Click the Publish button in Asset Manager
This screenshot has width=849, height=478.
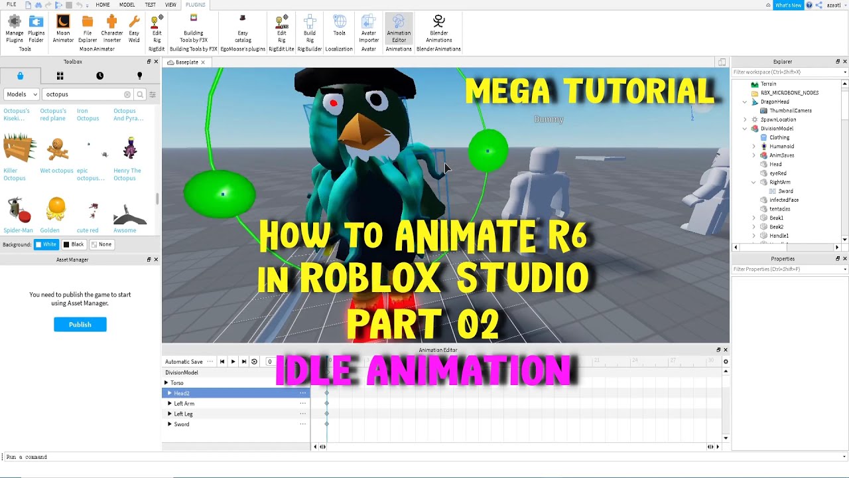(x=80, y=325)
